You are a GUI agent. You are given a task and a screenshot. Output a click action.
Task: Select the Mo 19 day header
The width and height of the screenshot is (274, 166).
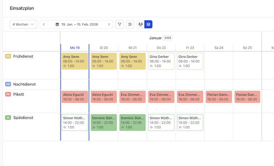click(x=75, y=48)
